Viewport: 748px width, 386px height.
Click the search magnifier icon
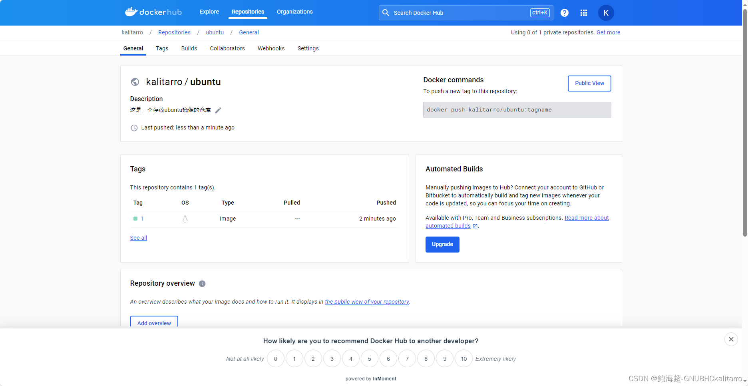[x=386, y=13]
